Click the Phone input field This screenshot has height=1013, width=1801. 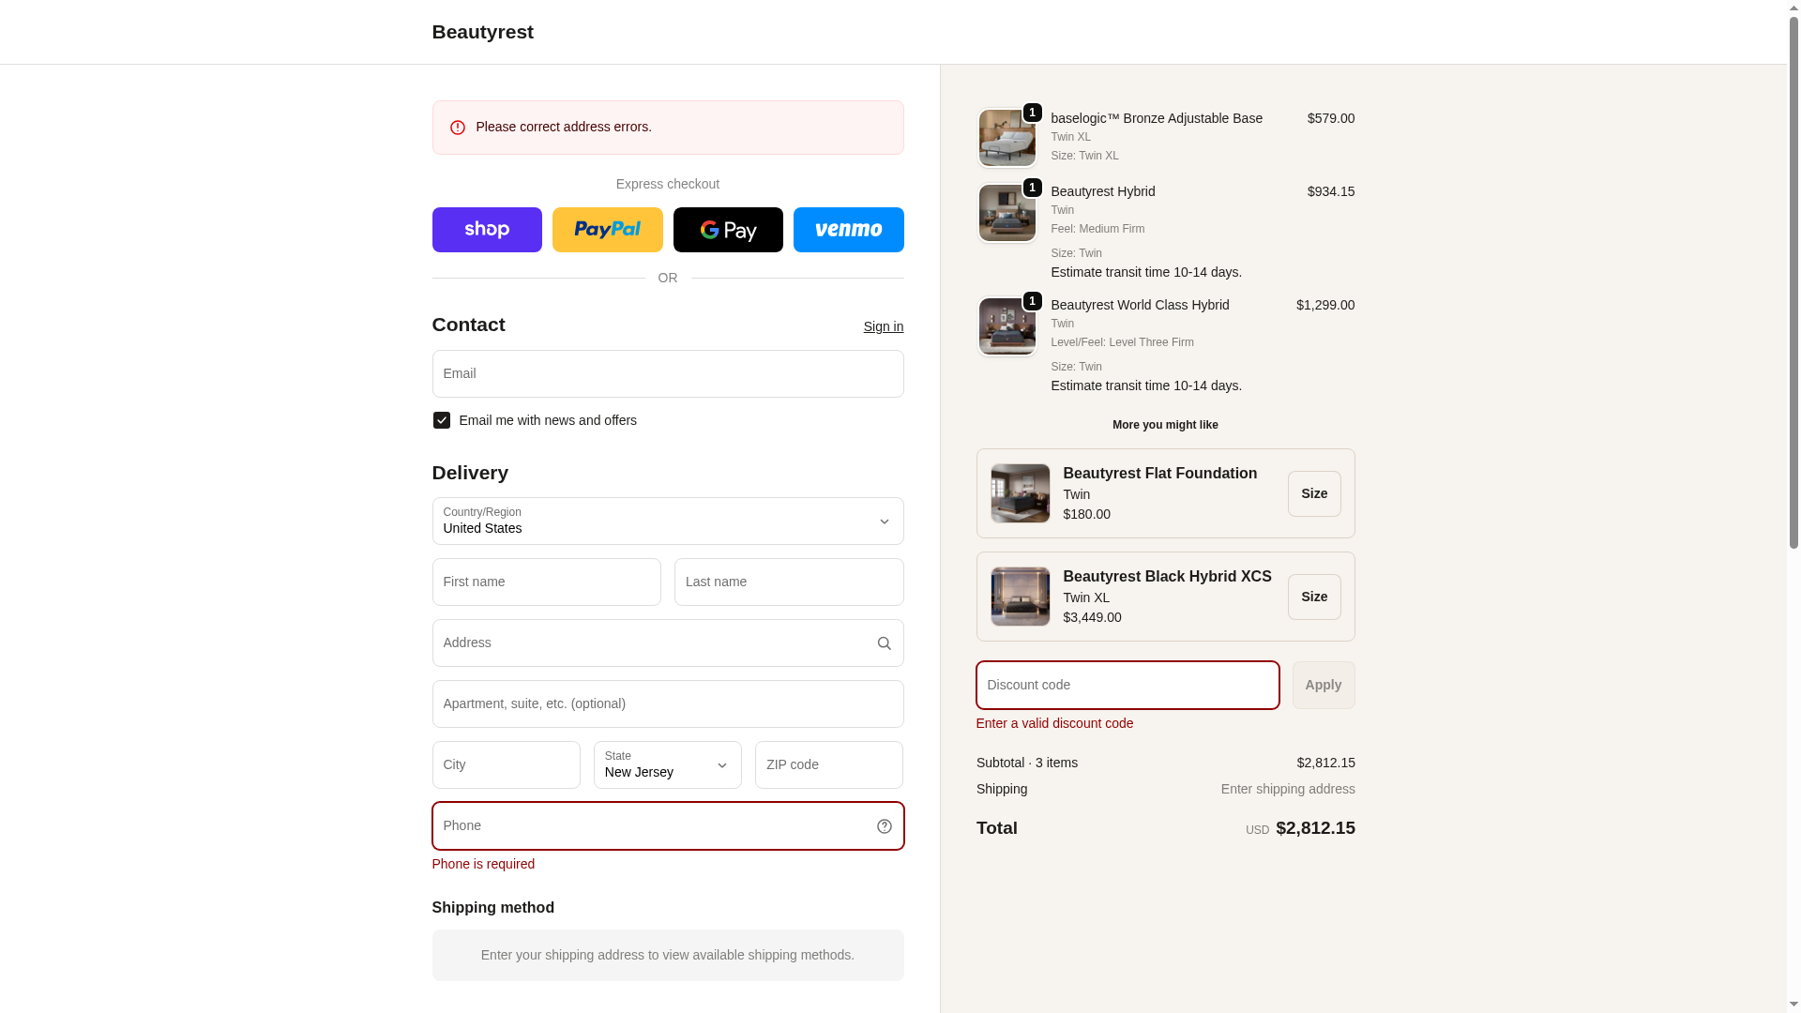tap(652, 826)
